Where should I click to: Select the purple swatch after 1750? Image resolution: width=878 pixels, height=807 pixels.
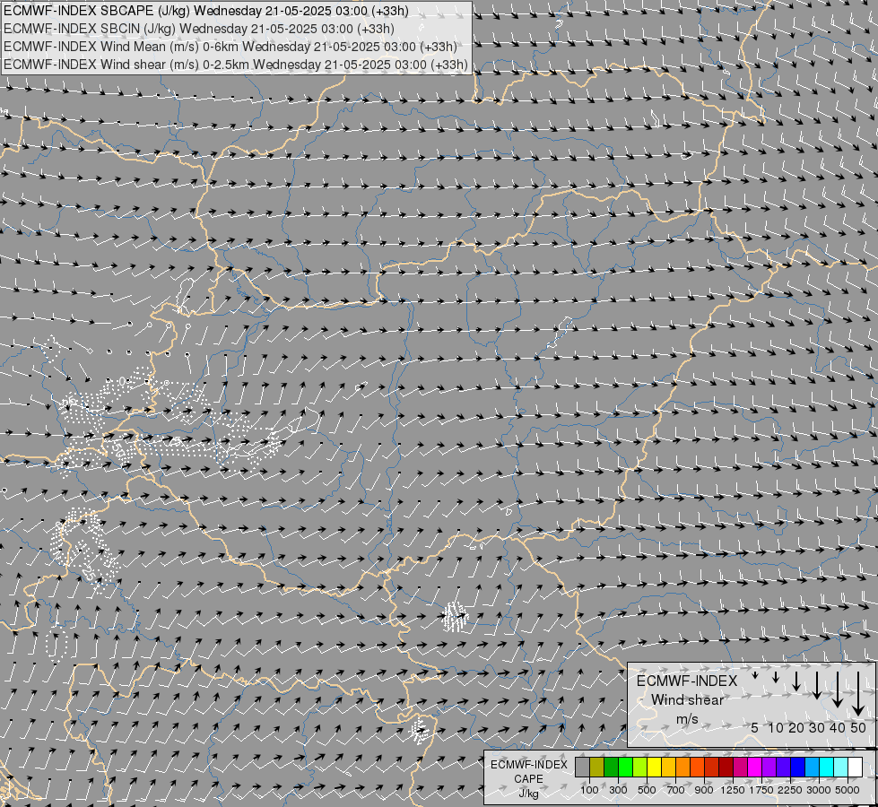pyautogui.click(x=769, y=767)
